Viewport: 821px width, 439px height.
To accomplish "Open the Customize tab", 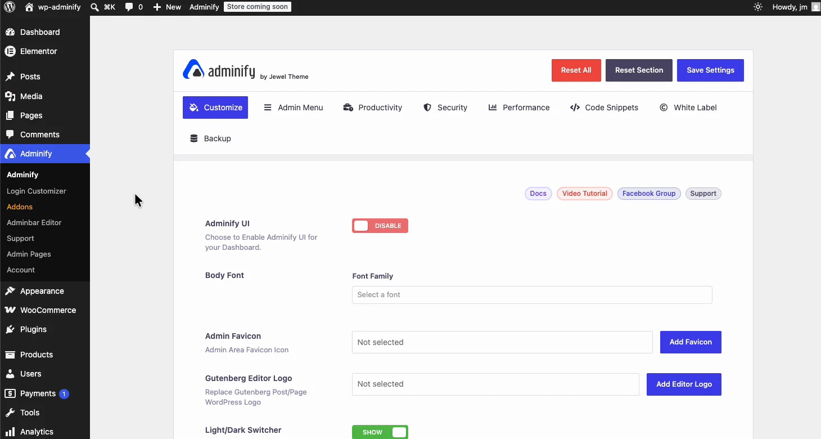I will (x=215, y=107).
